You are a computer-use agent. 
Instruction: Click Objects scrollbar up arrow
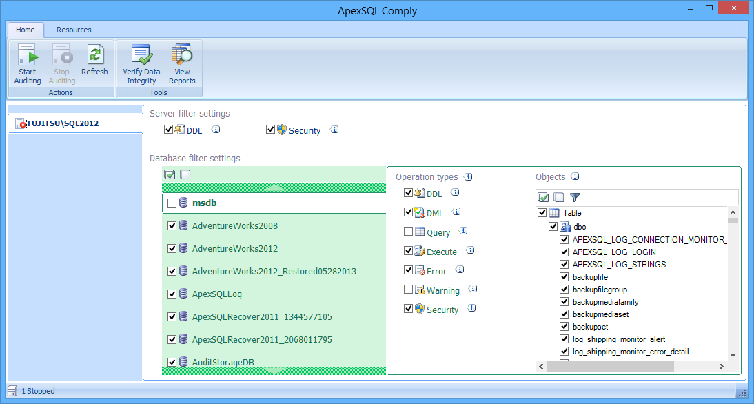tap(733, 212)
